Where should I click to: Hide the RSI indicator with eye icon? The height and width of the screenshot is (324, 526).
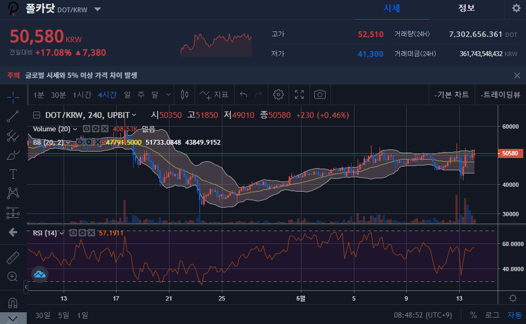pyautogui.click(x=73, y=233)
